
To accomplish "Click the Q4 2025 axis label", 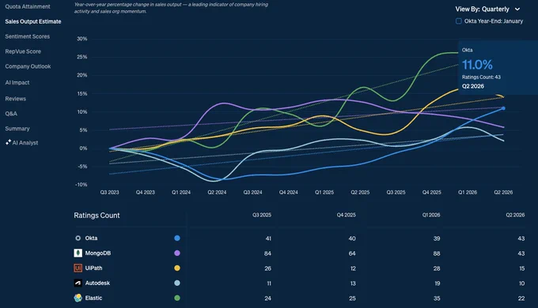I will pyautogui.click(x=432, y=193).
